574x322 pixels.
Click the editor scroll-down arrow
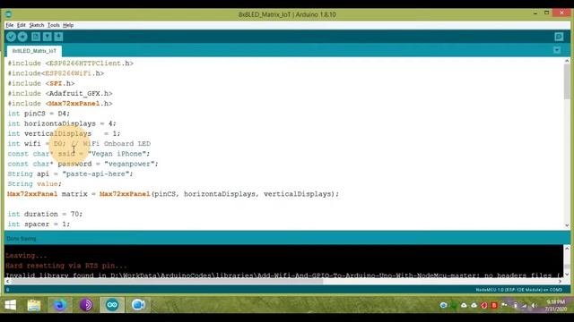pos(567,225)
